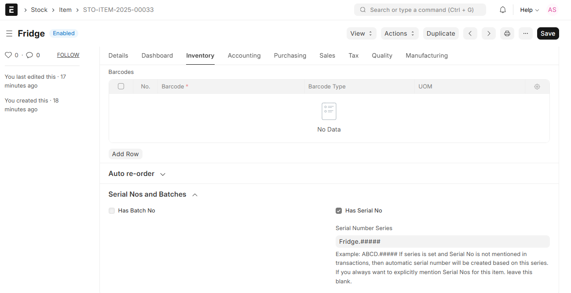Open the Actions dropdown
Image resolution: width=571 pixels, height=293 pixels.
tap(399, 33)
